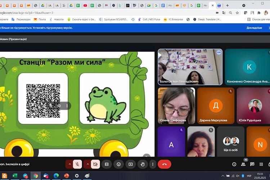This screenshot has height=180, width=270.
Task: Open PowerPoint from the taskbar
Action: coord(67,176)
